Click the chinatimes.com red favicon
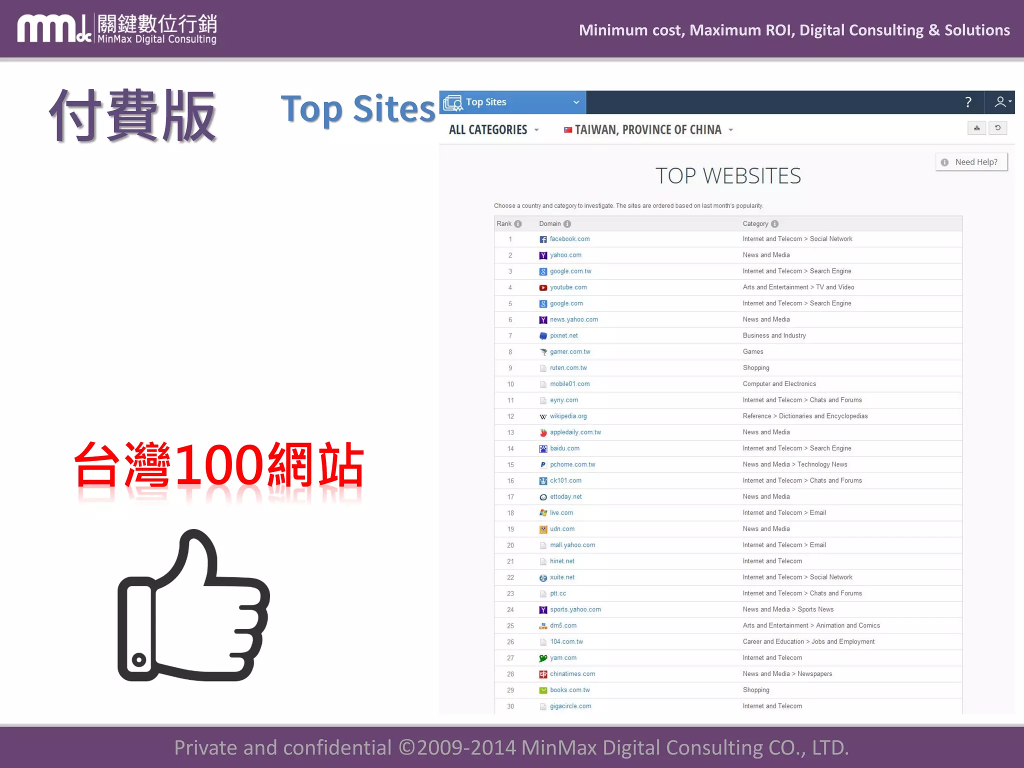Viewport: 1024px width, 768px height. (x=543, y=674)
